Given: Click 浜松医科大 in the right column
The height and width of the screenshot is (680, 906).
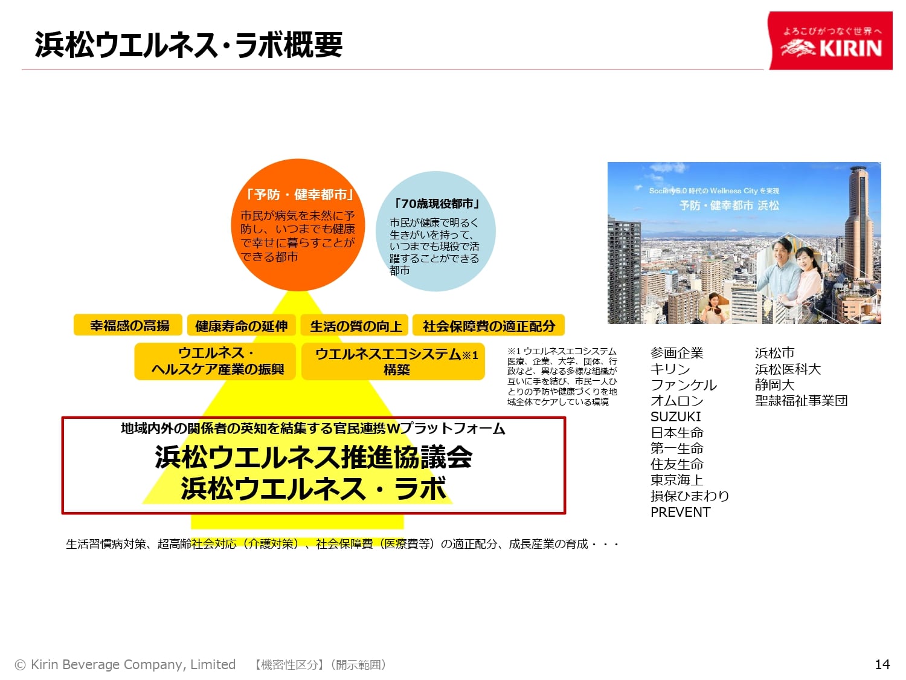Looking at the screenshot, I should (788, 369).
